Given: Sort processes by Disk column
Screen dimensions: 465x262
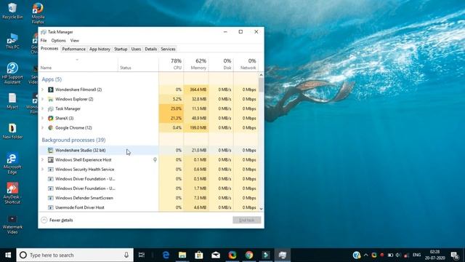Looking at the screenshot, I should coord(221,64).
